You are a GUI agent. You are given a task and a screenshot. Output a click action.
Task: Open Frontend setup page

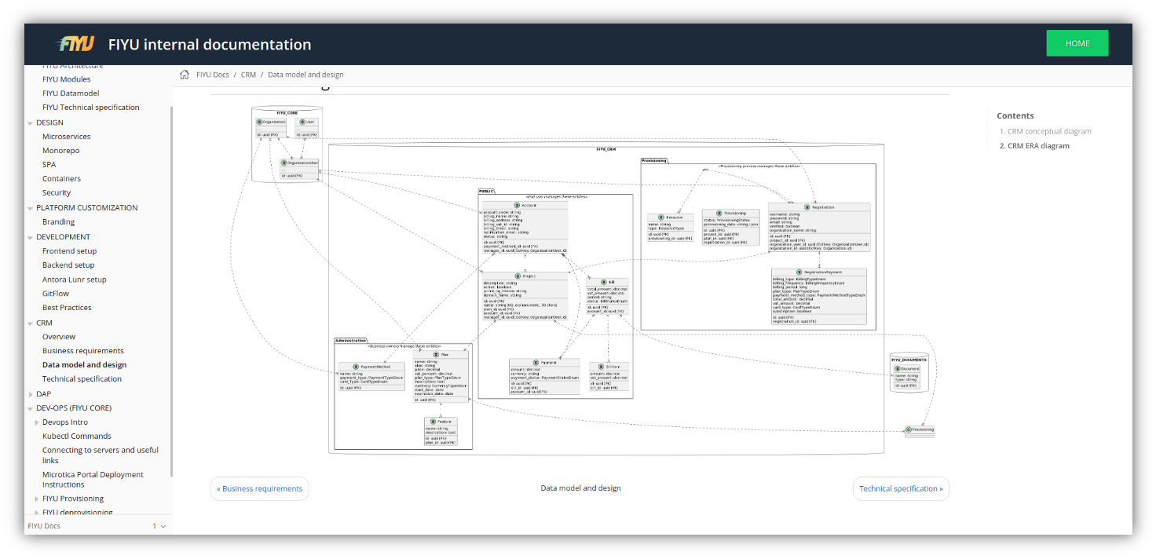click(x=69, y=250)
